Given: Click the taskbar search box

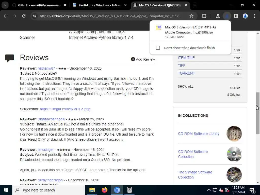Looking at the screenshot, I should 49,190.
